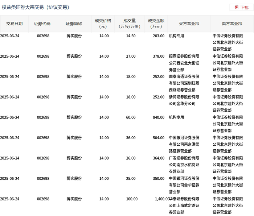
Task: Click date 2025-06-24 in the 60.00 volume row
Action: click(10, 117)
